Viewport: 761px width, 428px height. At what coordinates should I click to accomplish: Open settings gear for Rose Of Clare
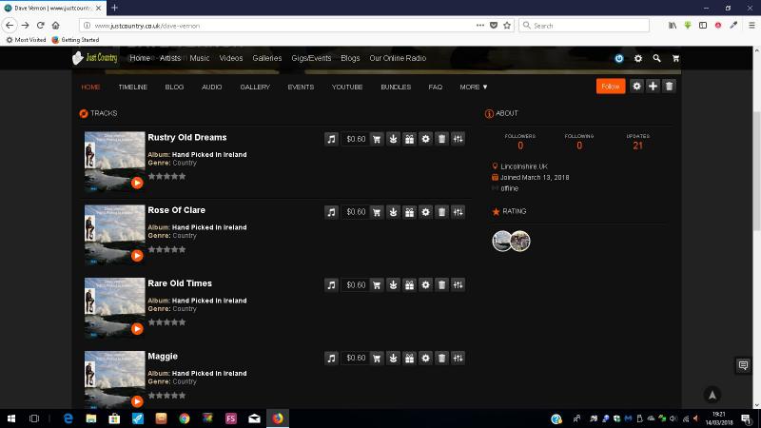click(425, 212)
